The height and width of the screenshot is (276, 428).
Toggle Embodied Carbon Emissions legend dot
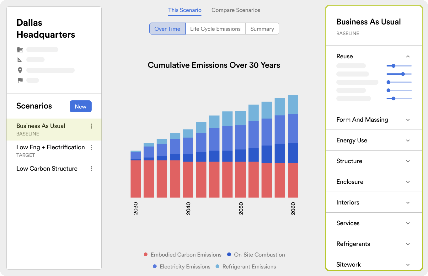pyautogui.click(x=146, y=255)
